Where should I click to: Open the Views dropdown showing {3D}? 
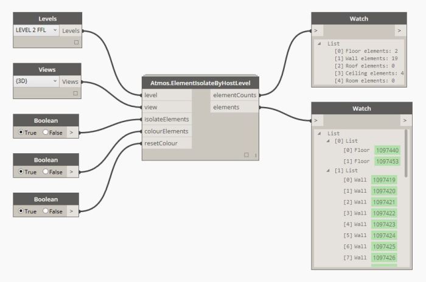(36, 81)
